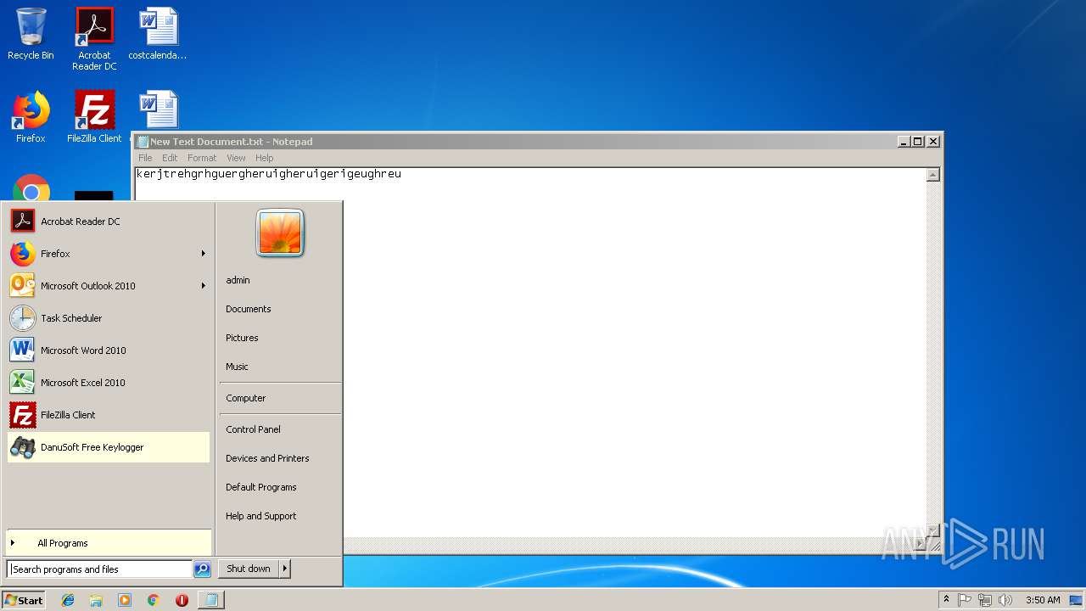Click Notepad title bar icon
The width and height of the screenshot is (1086, 611).
(x=143, y=142)
